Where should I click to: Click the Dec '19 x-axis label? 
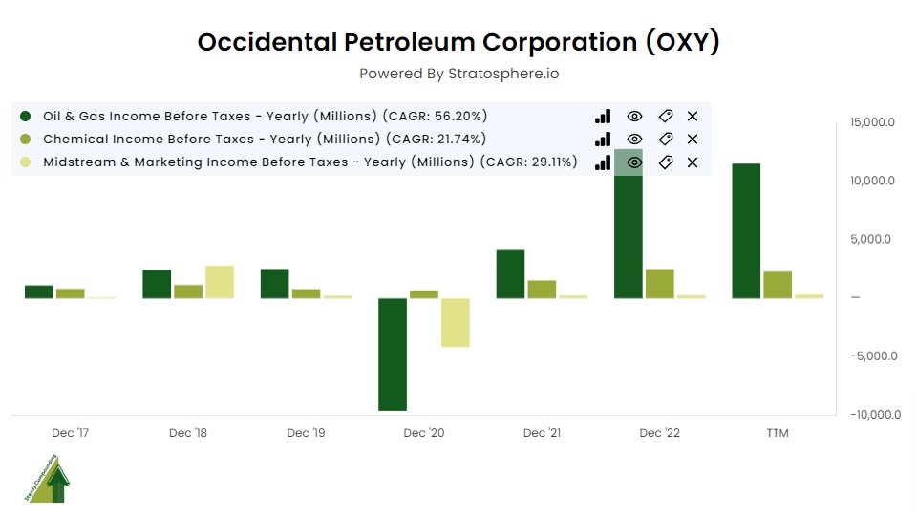(x=306, y=433)
